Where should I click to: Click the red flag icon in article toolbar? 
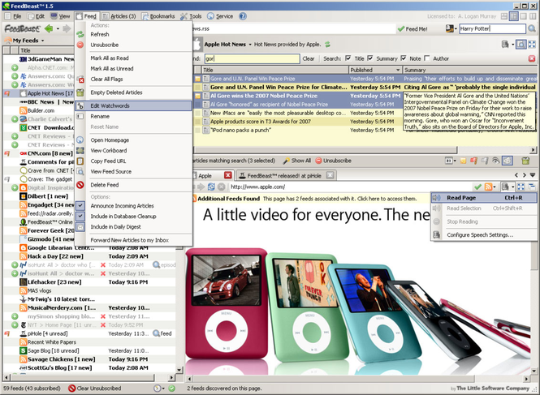coord(473,161)
